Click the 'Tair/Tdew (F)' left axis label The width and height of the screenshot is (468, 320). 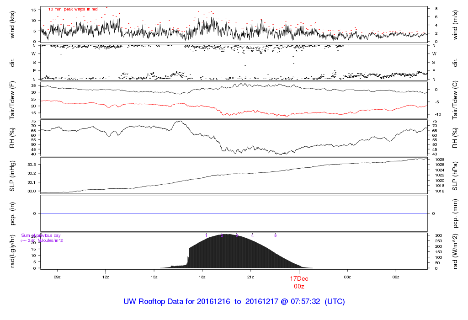(x=12, y=99)
